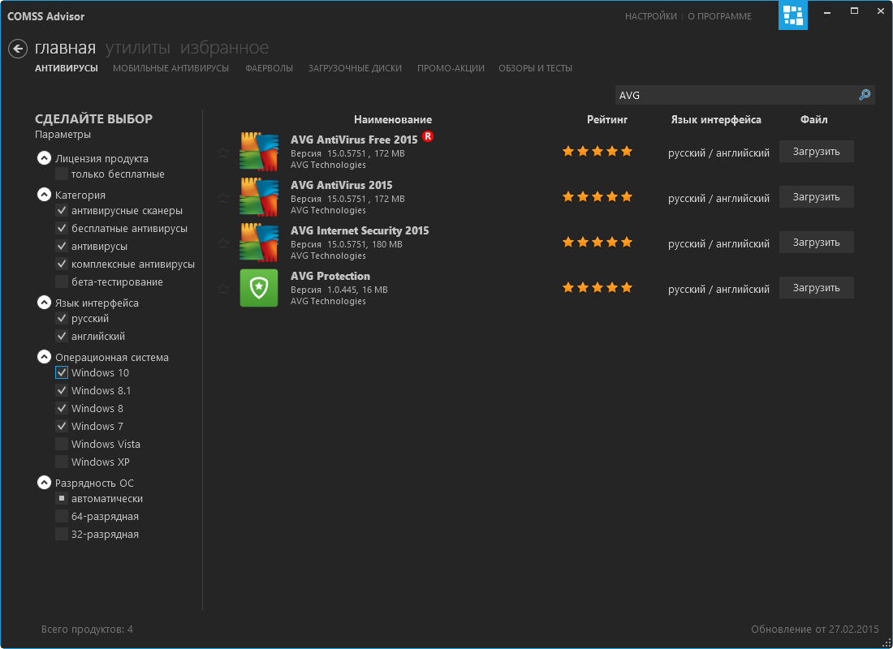
Task: Open ФАЕРВОЛЫ subtab
Action: [269, 68]
